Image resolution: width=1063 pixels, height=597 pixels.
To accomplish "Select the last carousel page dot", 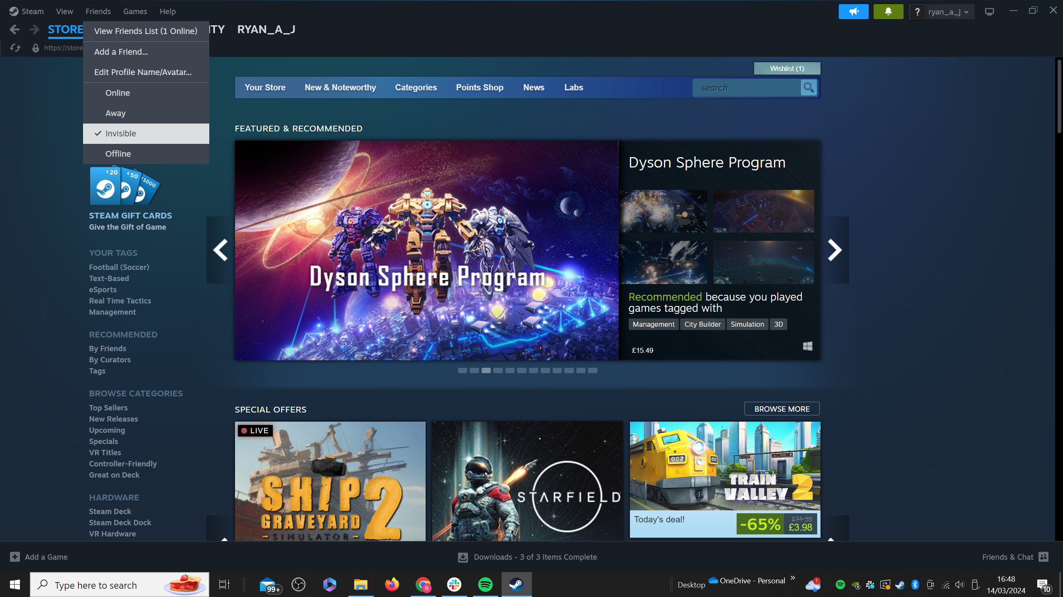I will tap(593, 370).
